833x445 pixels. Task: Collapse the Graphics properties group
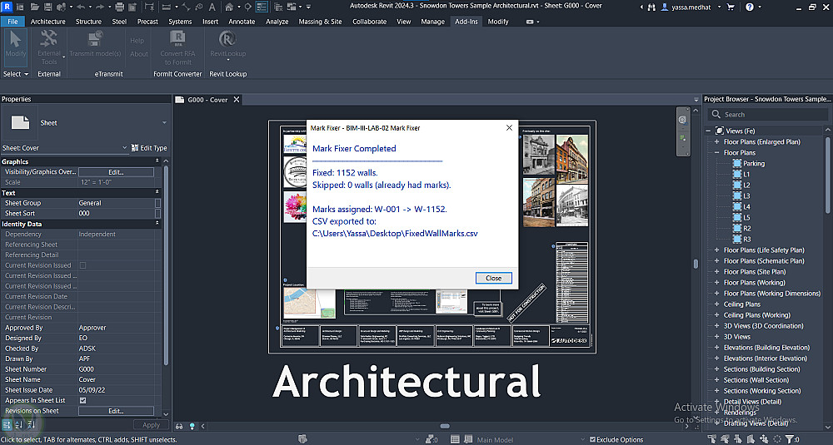point(157,161)
